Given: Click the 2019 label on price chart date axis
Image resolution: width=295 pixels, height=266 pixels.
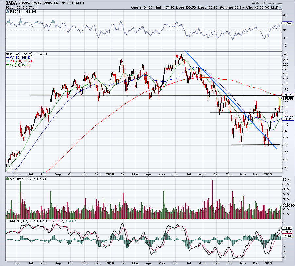Looking at the screenshot, I should 268,174.
